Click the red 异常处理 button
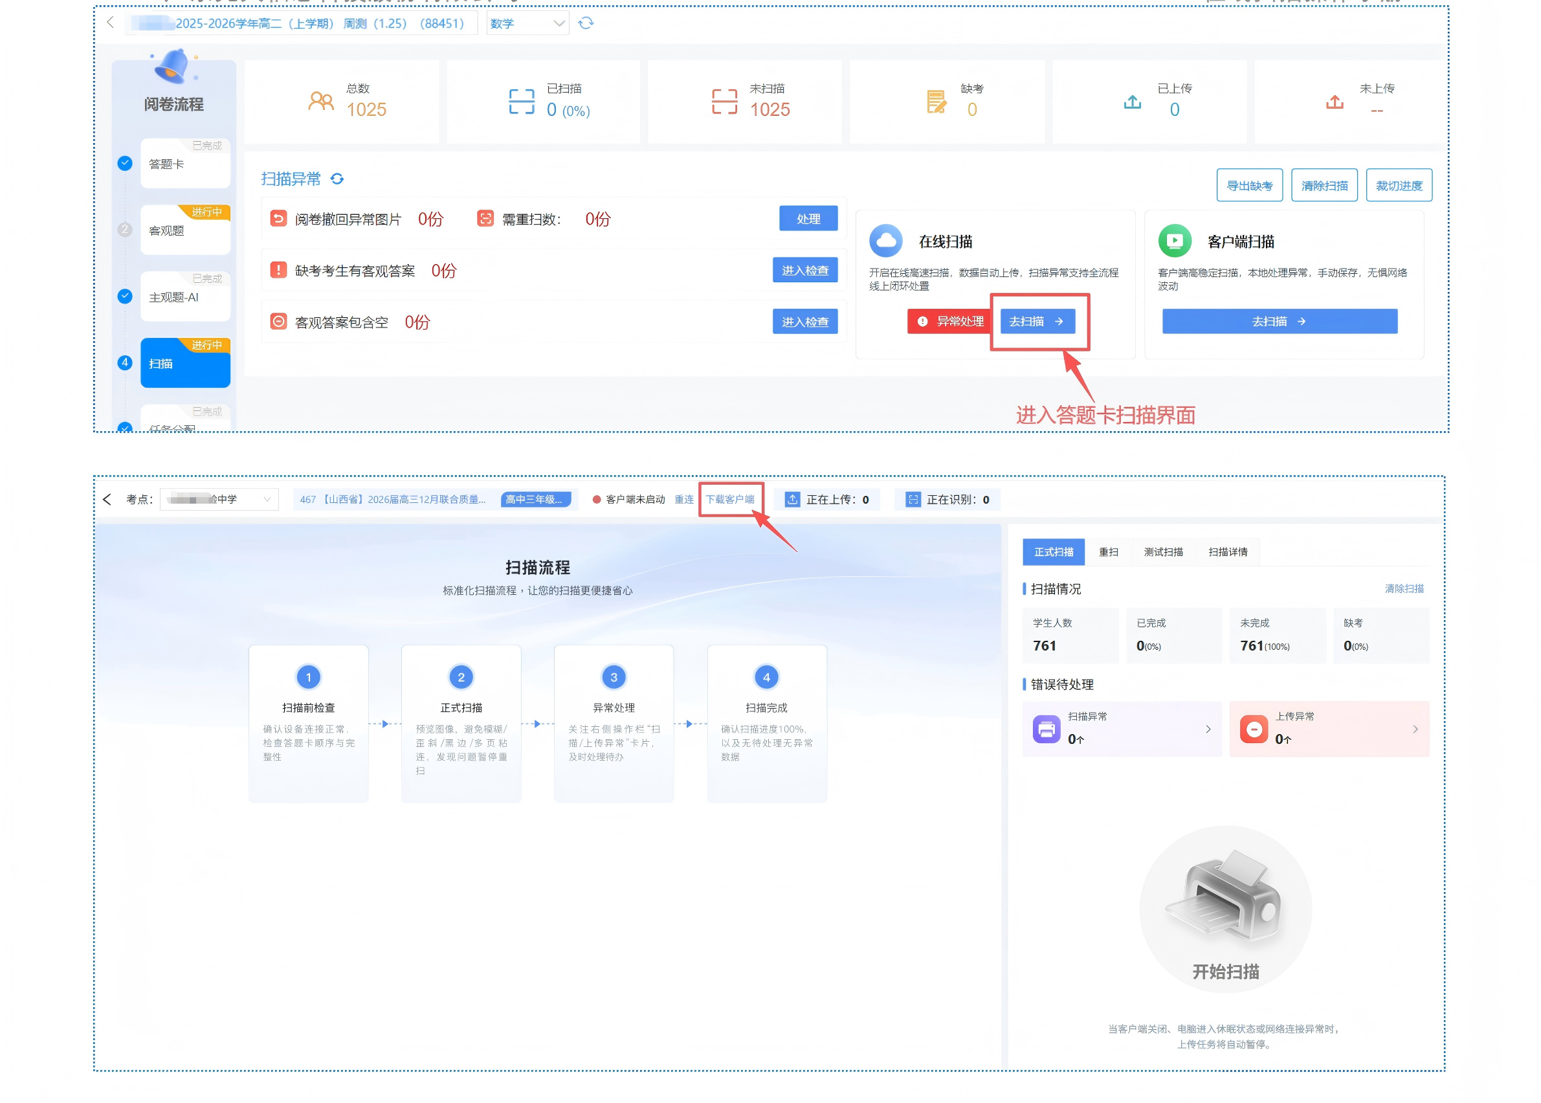 coord(949,321)
